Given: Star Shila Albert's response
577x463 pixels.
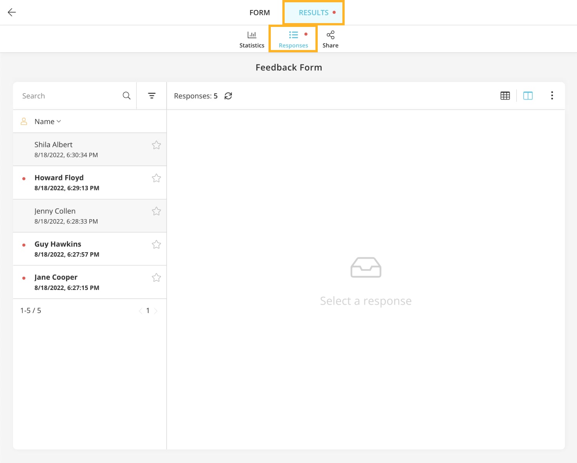Looking at the screenshot, I should coord(156,145).
